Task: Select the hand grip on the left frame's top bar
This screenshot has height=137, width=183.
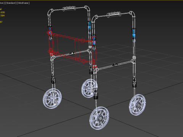Action: tap(69, 8)
